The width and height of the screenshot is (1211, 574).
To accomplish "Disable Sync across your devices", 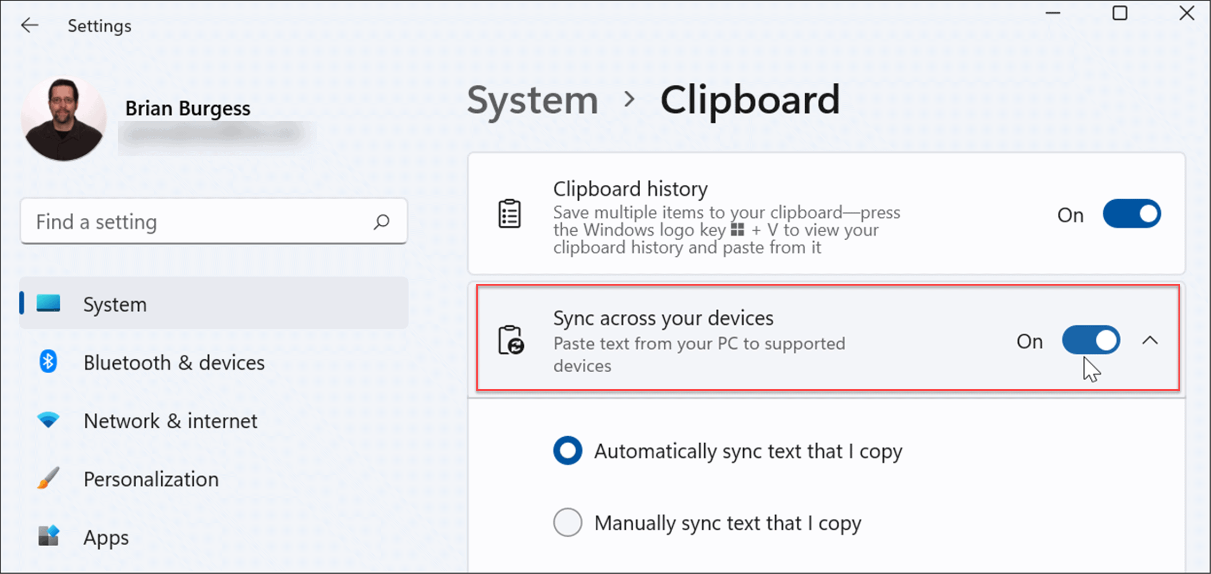I will (1091, 340).
